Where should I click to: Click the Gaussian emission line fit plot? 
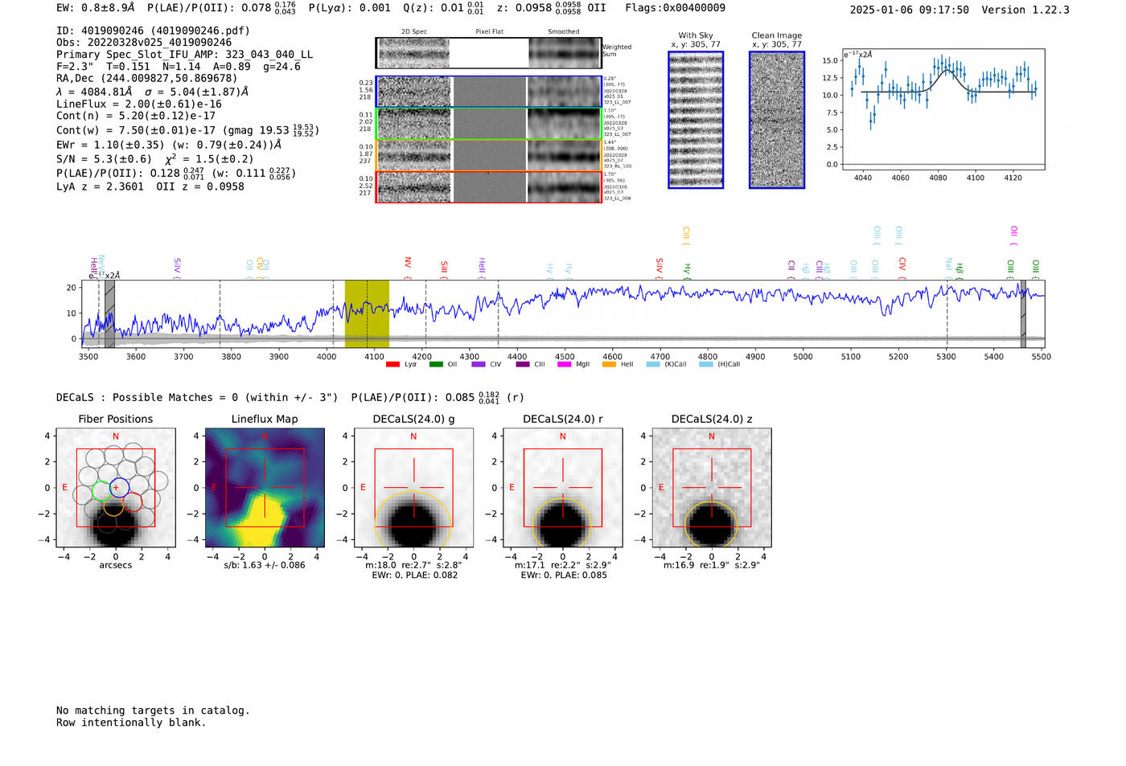click(943, 109)
